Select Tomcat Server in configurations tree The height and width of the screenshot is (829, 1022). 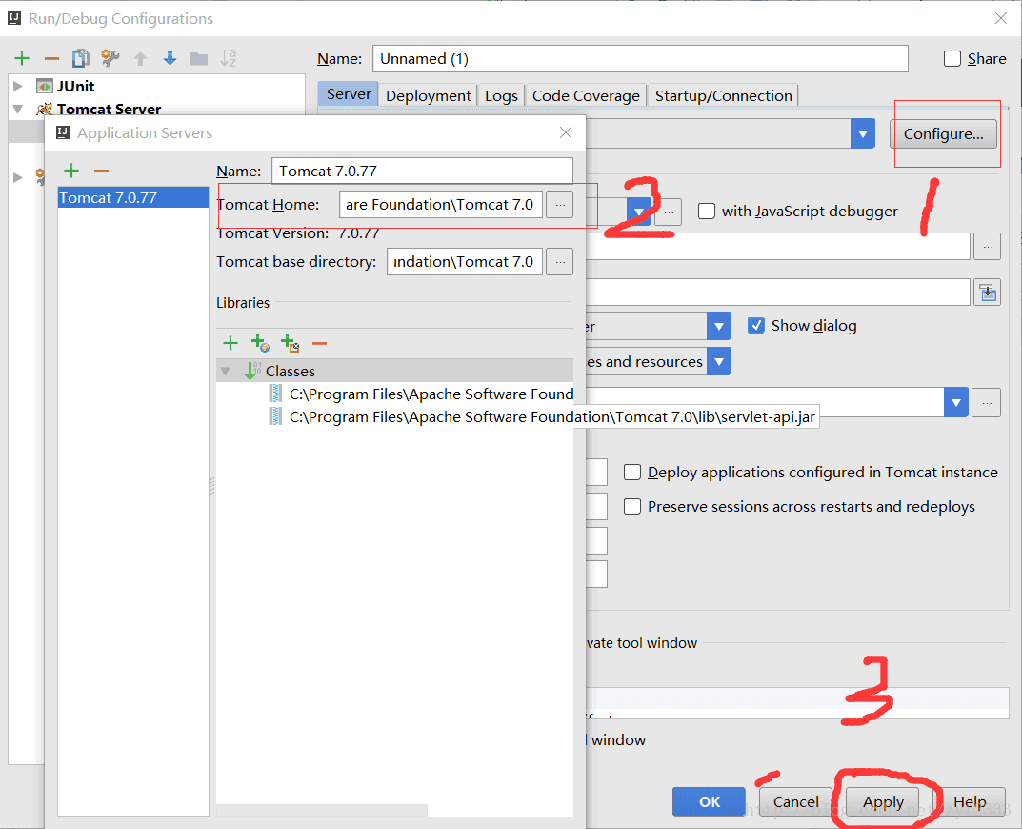click(109, 109)
